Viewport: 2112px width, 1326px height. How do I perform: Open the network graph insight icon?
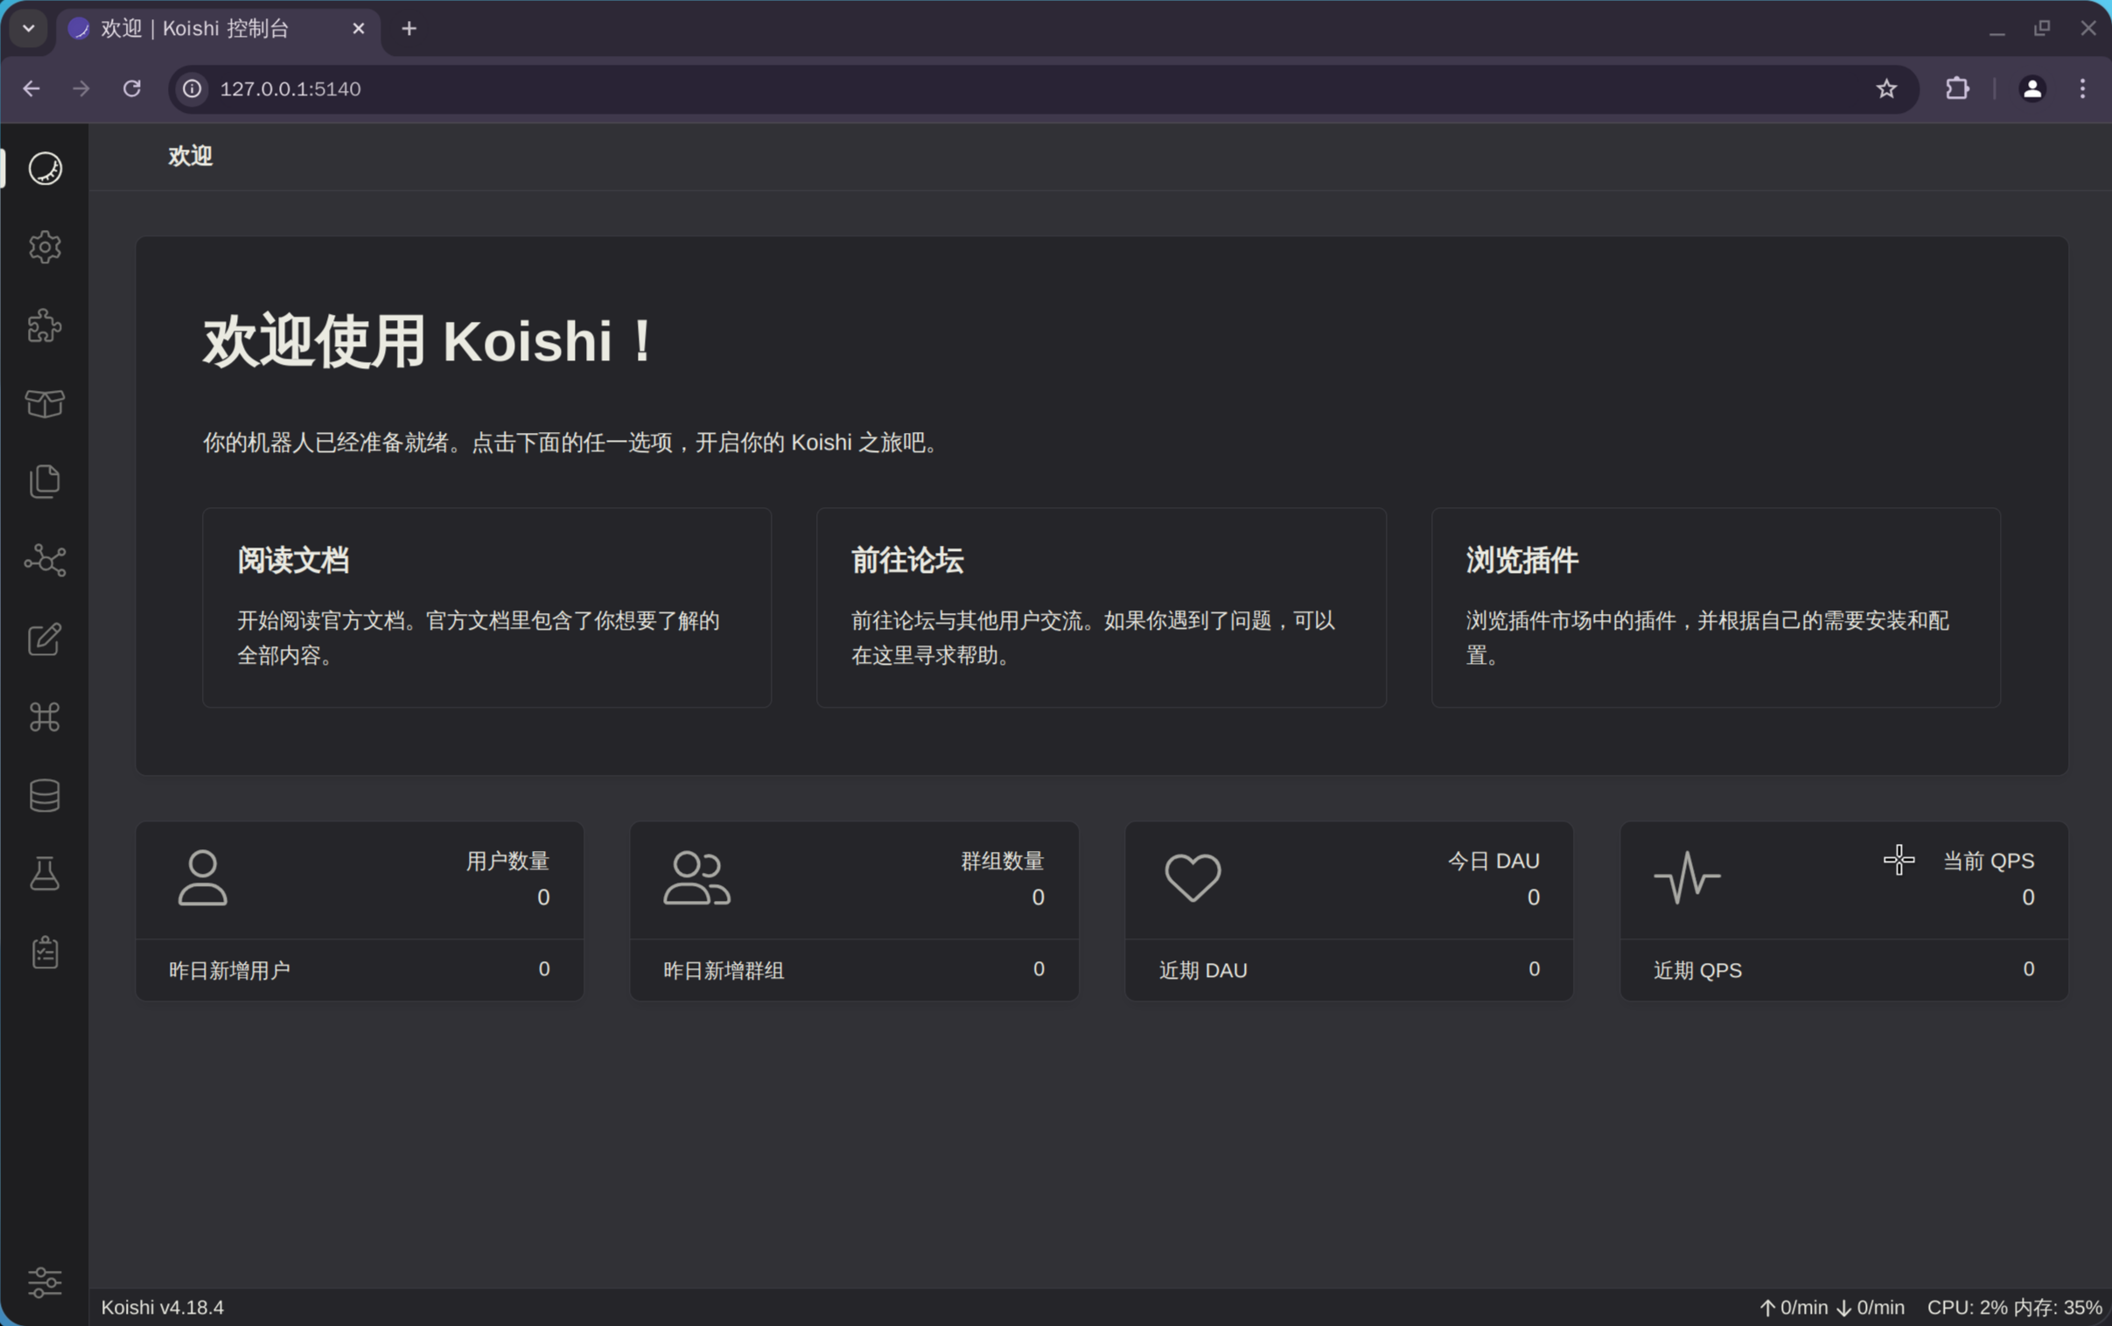(x=45, y=561)
